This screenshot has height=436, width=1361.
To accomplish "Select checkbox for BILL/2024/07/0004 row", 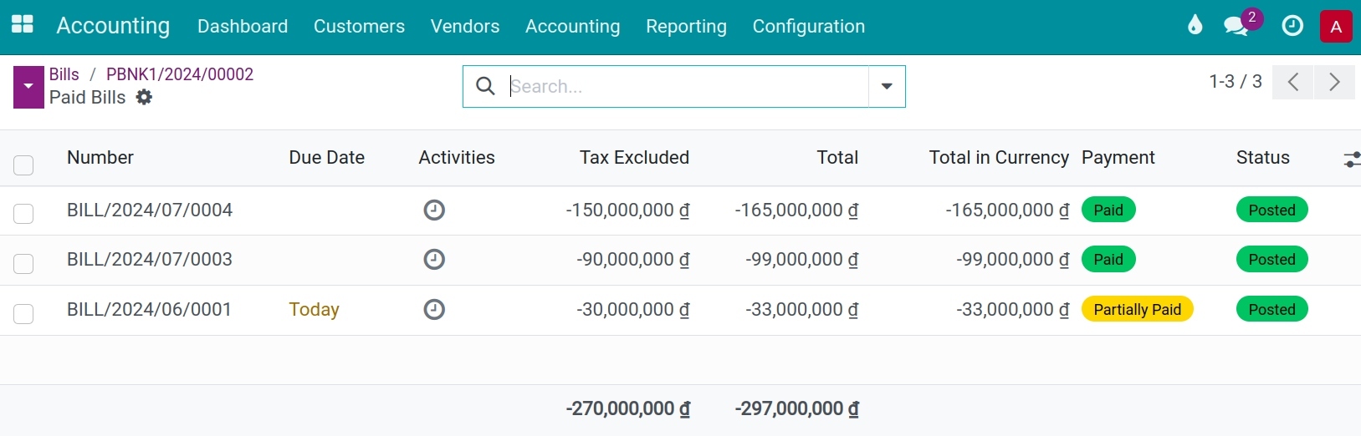I will (x=23, y=214).
